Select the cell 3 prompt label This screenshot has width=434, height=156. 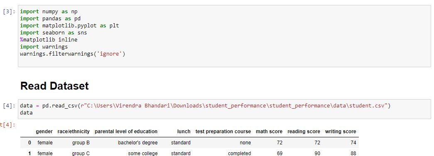9,12
